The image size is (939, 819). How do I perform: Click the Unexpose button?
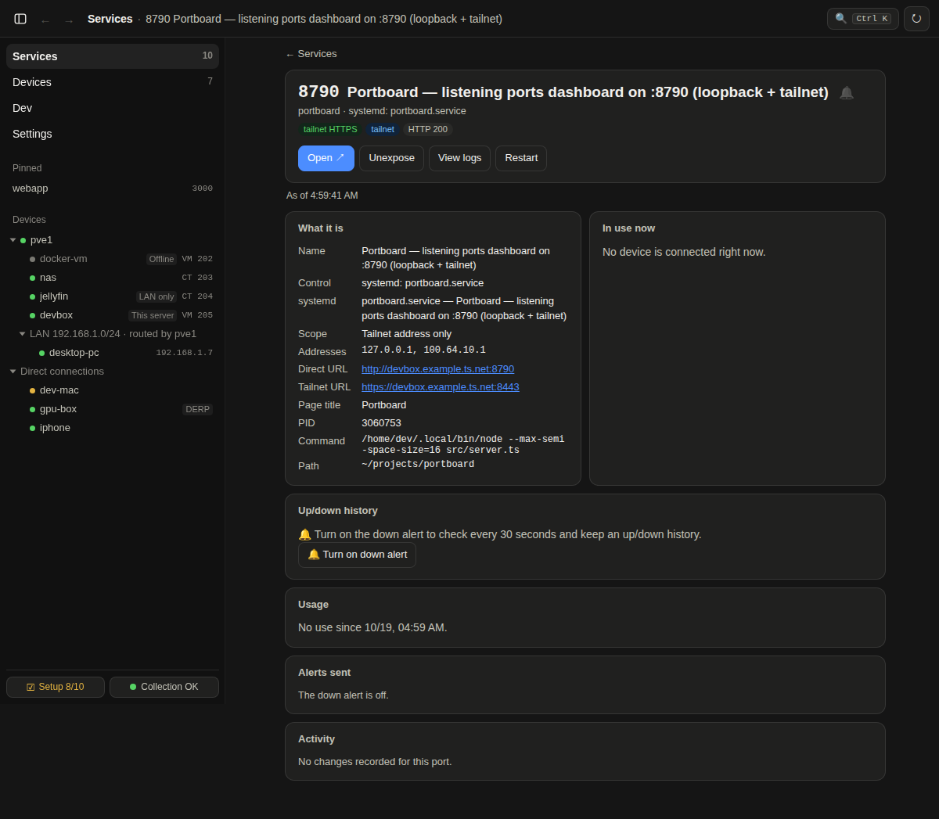[391, 158]
